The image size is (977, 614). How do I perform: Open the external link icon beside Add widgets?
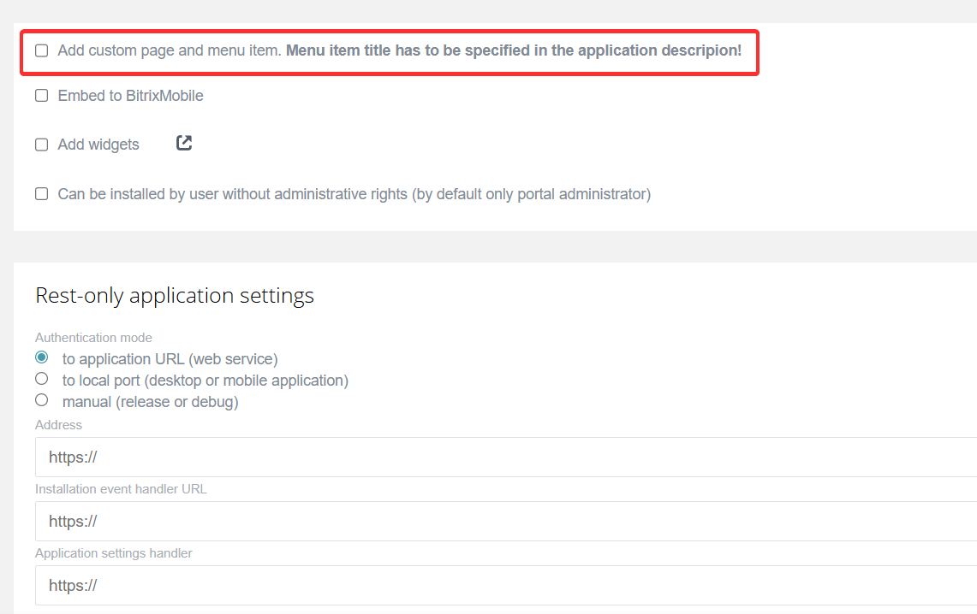[x=184, y=143]
